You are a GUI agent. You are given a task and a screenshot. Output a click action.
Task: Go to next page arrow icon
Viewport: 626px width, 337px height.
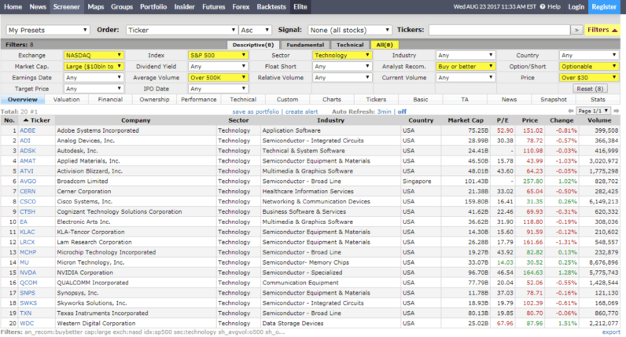coord(617,111)
